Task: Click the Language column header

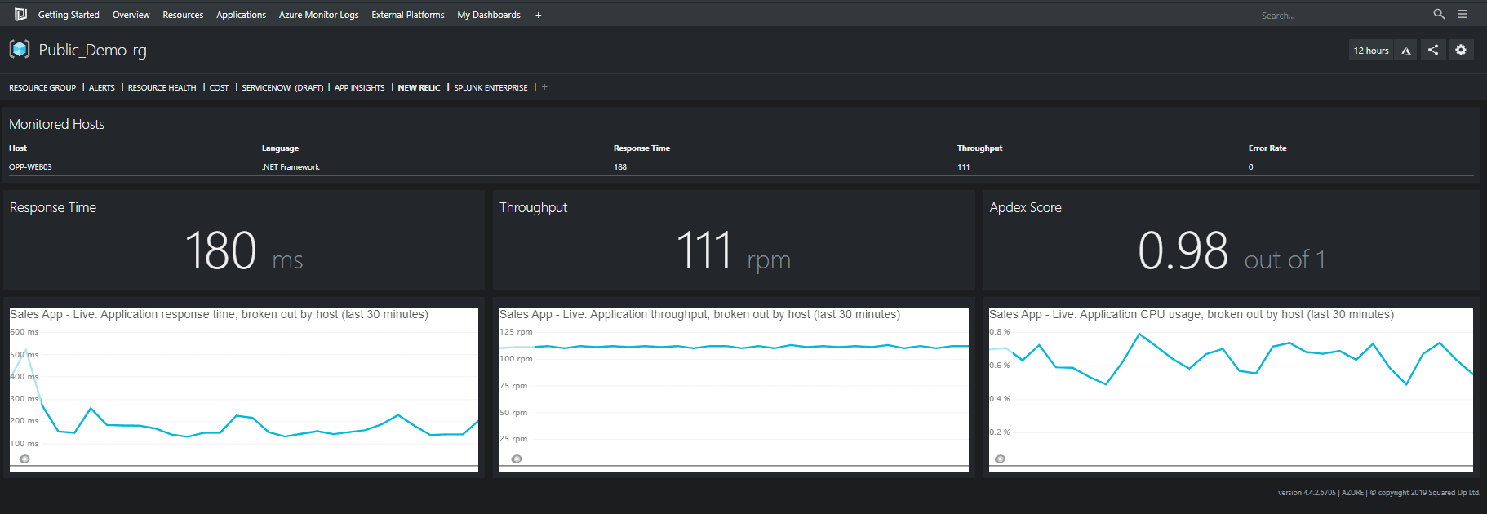Action: 280,148
